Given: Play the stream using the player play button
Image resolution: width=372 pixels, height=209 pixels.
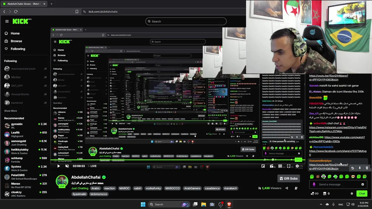Looking at the screenshot, I should [x=58, y=166].
